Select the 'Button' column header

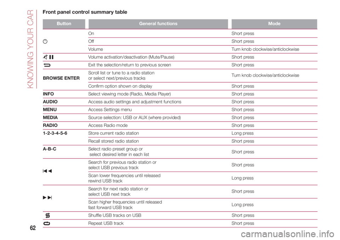(64, 24)
